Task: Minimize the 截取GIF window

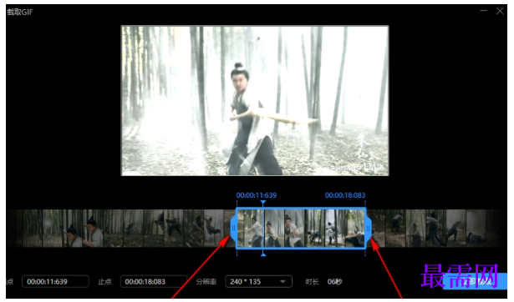Action: point(484,11)
